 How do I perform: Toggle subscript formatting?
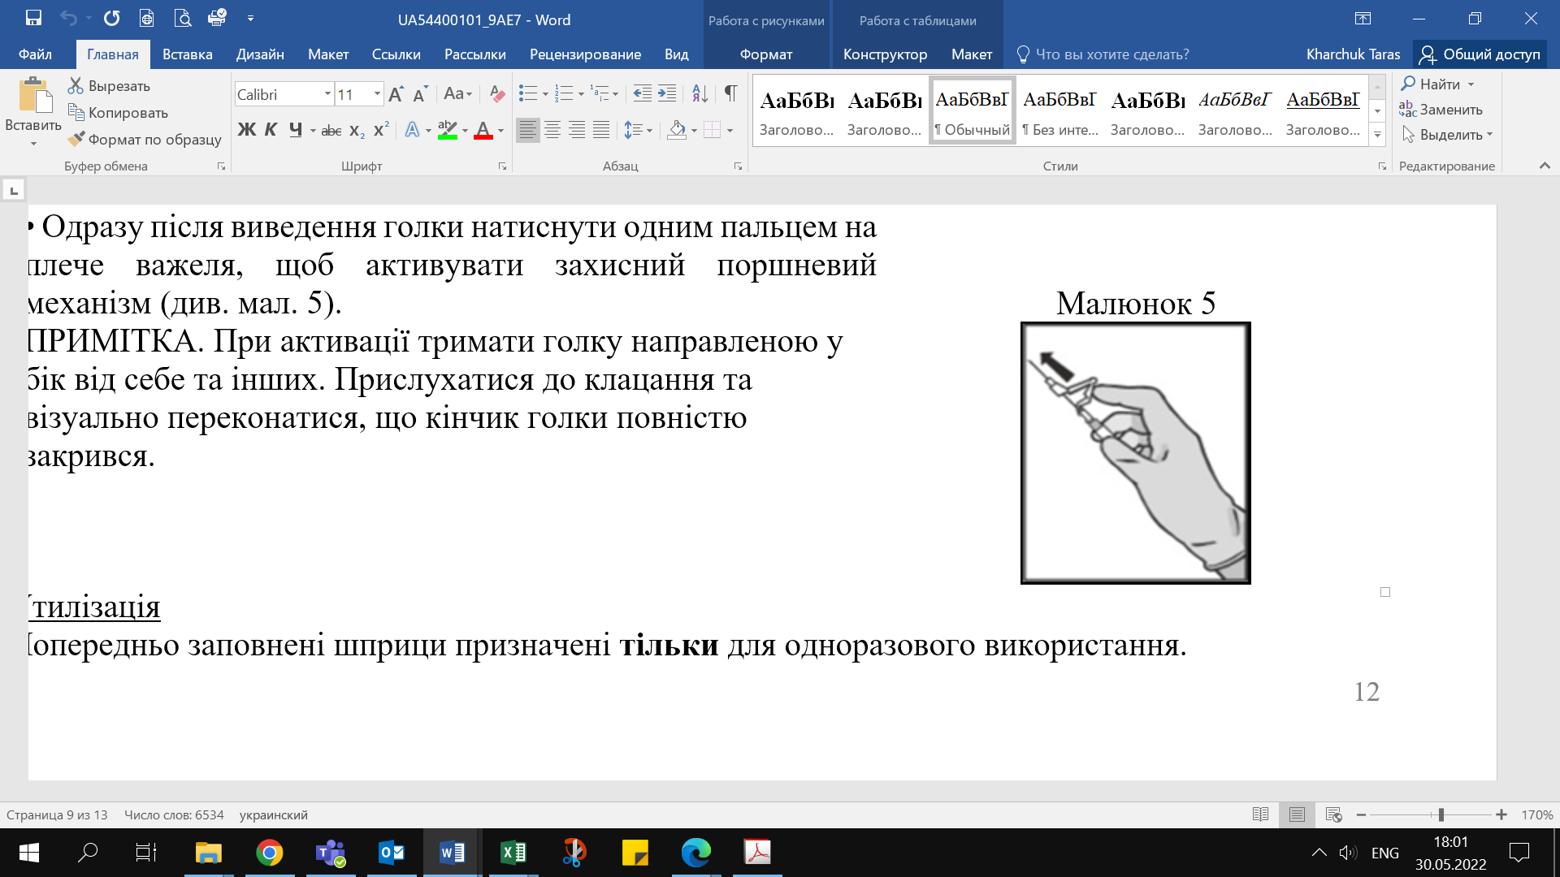pos(357,130)
